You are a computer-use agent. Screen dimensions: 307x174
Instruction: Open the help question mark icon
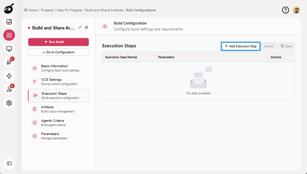[285, 10]
